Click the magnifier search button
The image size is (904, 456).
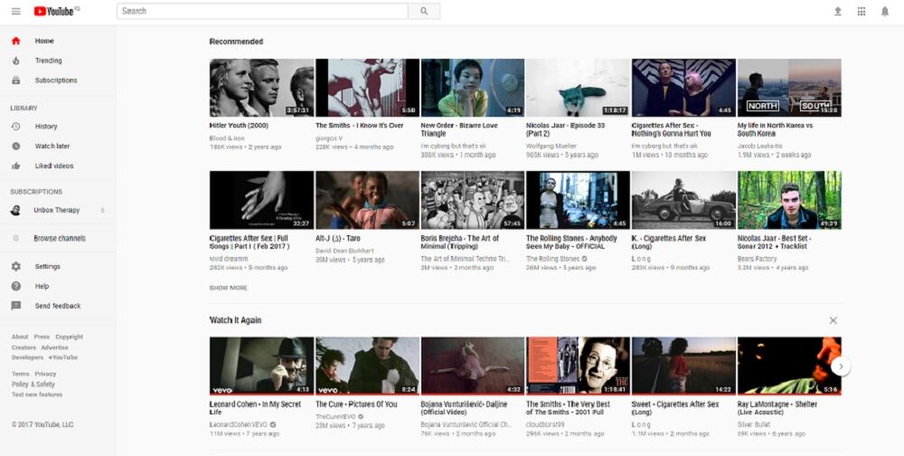point(424,11)
